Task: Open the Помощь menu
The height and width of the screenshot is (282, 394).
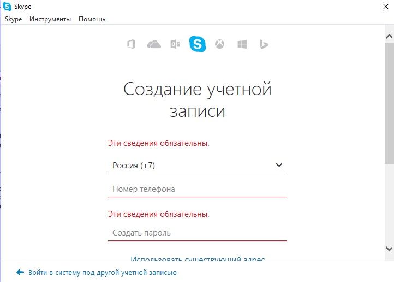Action: 92,19
